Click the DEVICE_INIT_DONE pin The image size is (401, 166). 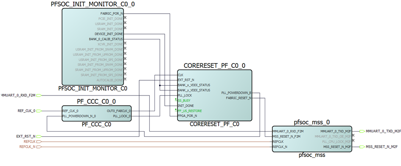tap(109, 34)
